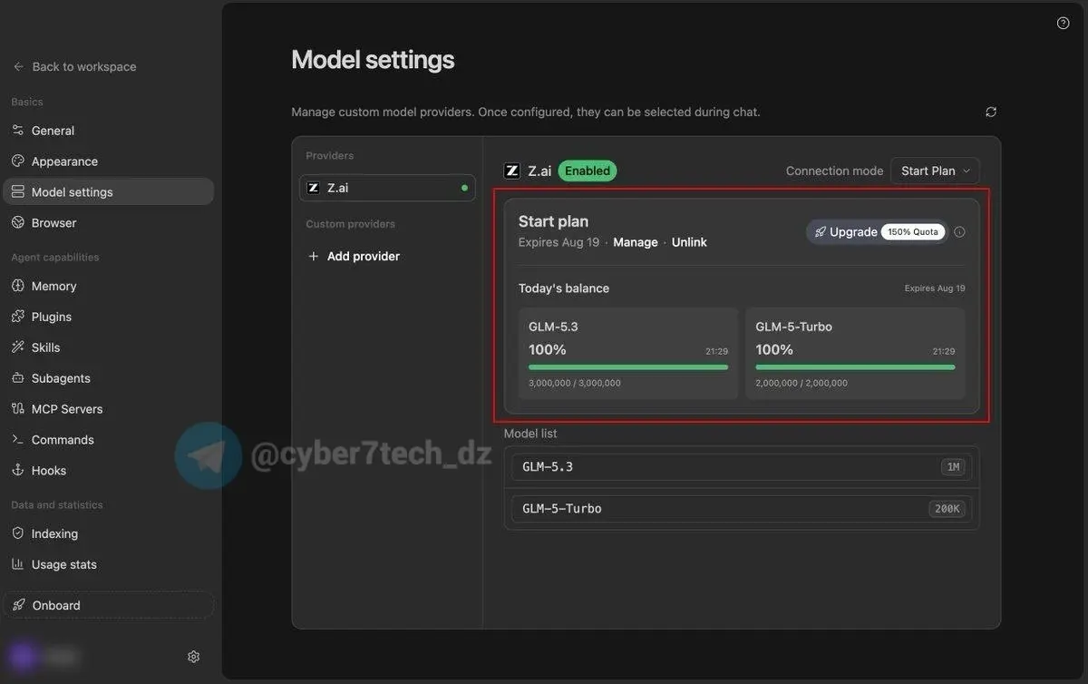The height and width of the screenshot is (684, 1088).
Task: Click the help question mark icon
Action: pos(1064,24)
